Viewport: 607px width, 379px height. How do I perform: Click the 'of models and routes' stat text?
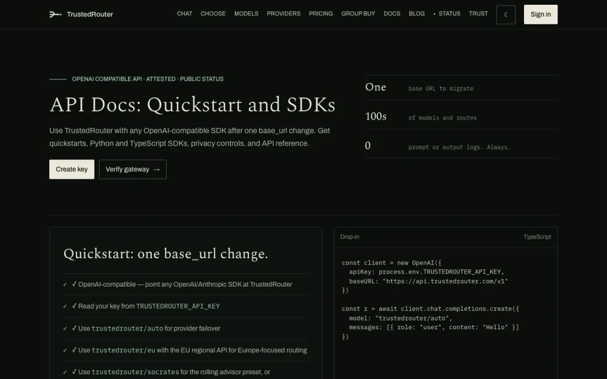click(x=442, y=118)
